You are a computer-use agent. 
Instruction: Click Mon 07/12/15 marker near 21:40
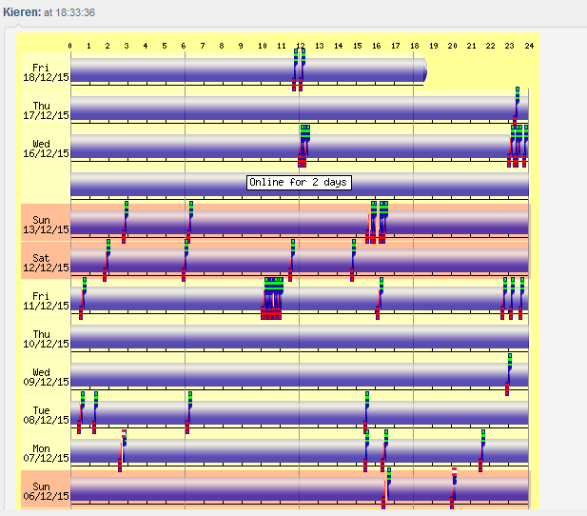481,451
